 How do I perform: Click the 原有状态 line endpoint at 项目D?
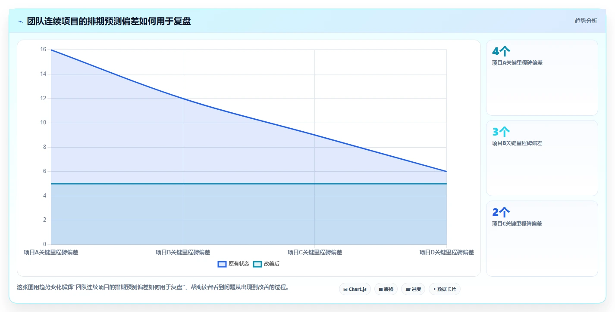coord(446,171)
